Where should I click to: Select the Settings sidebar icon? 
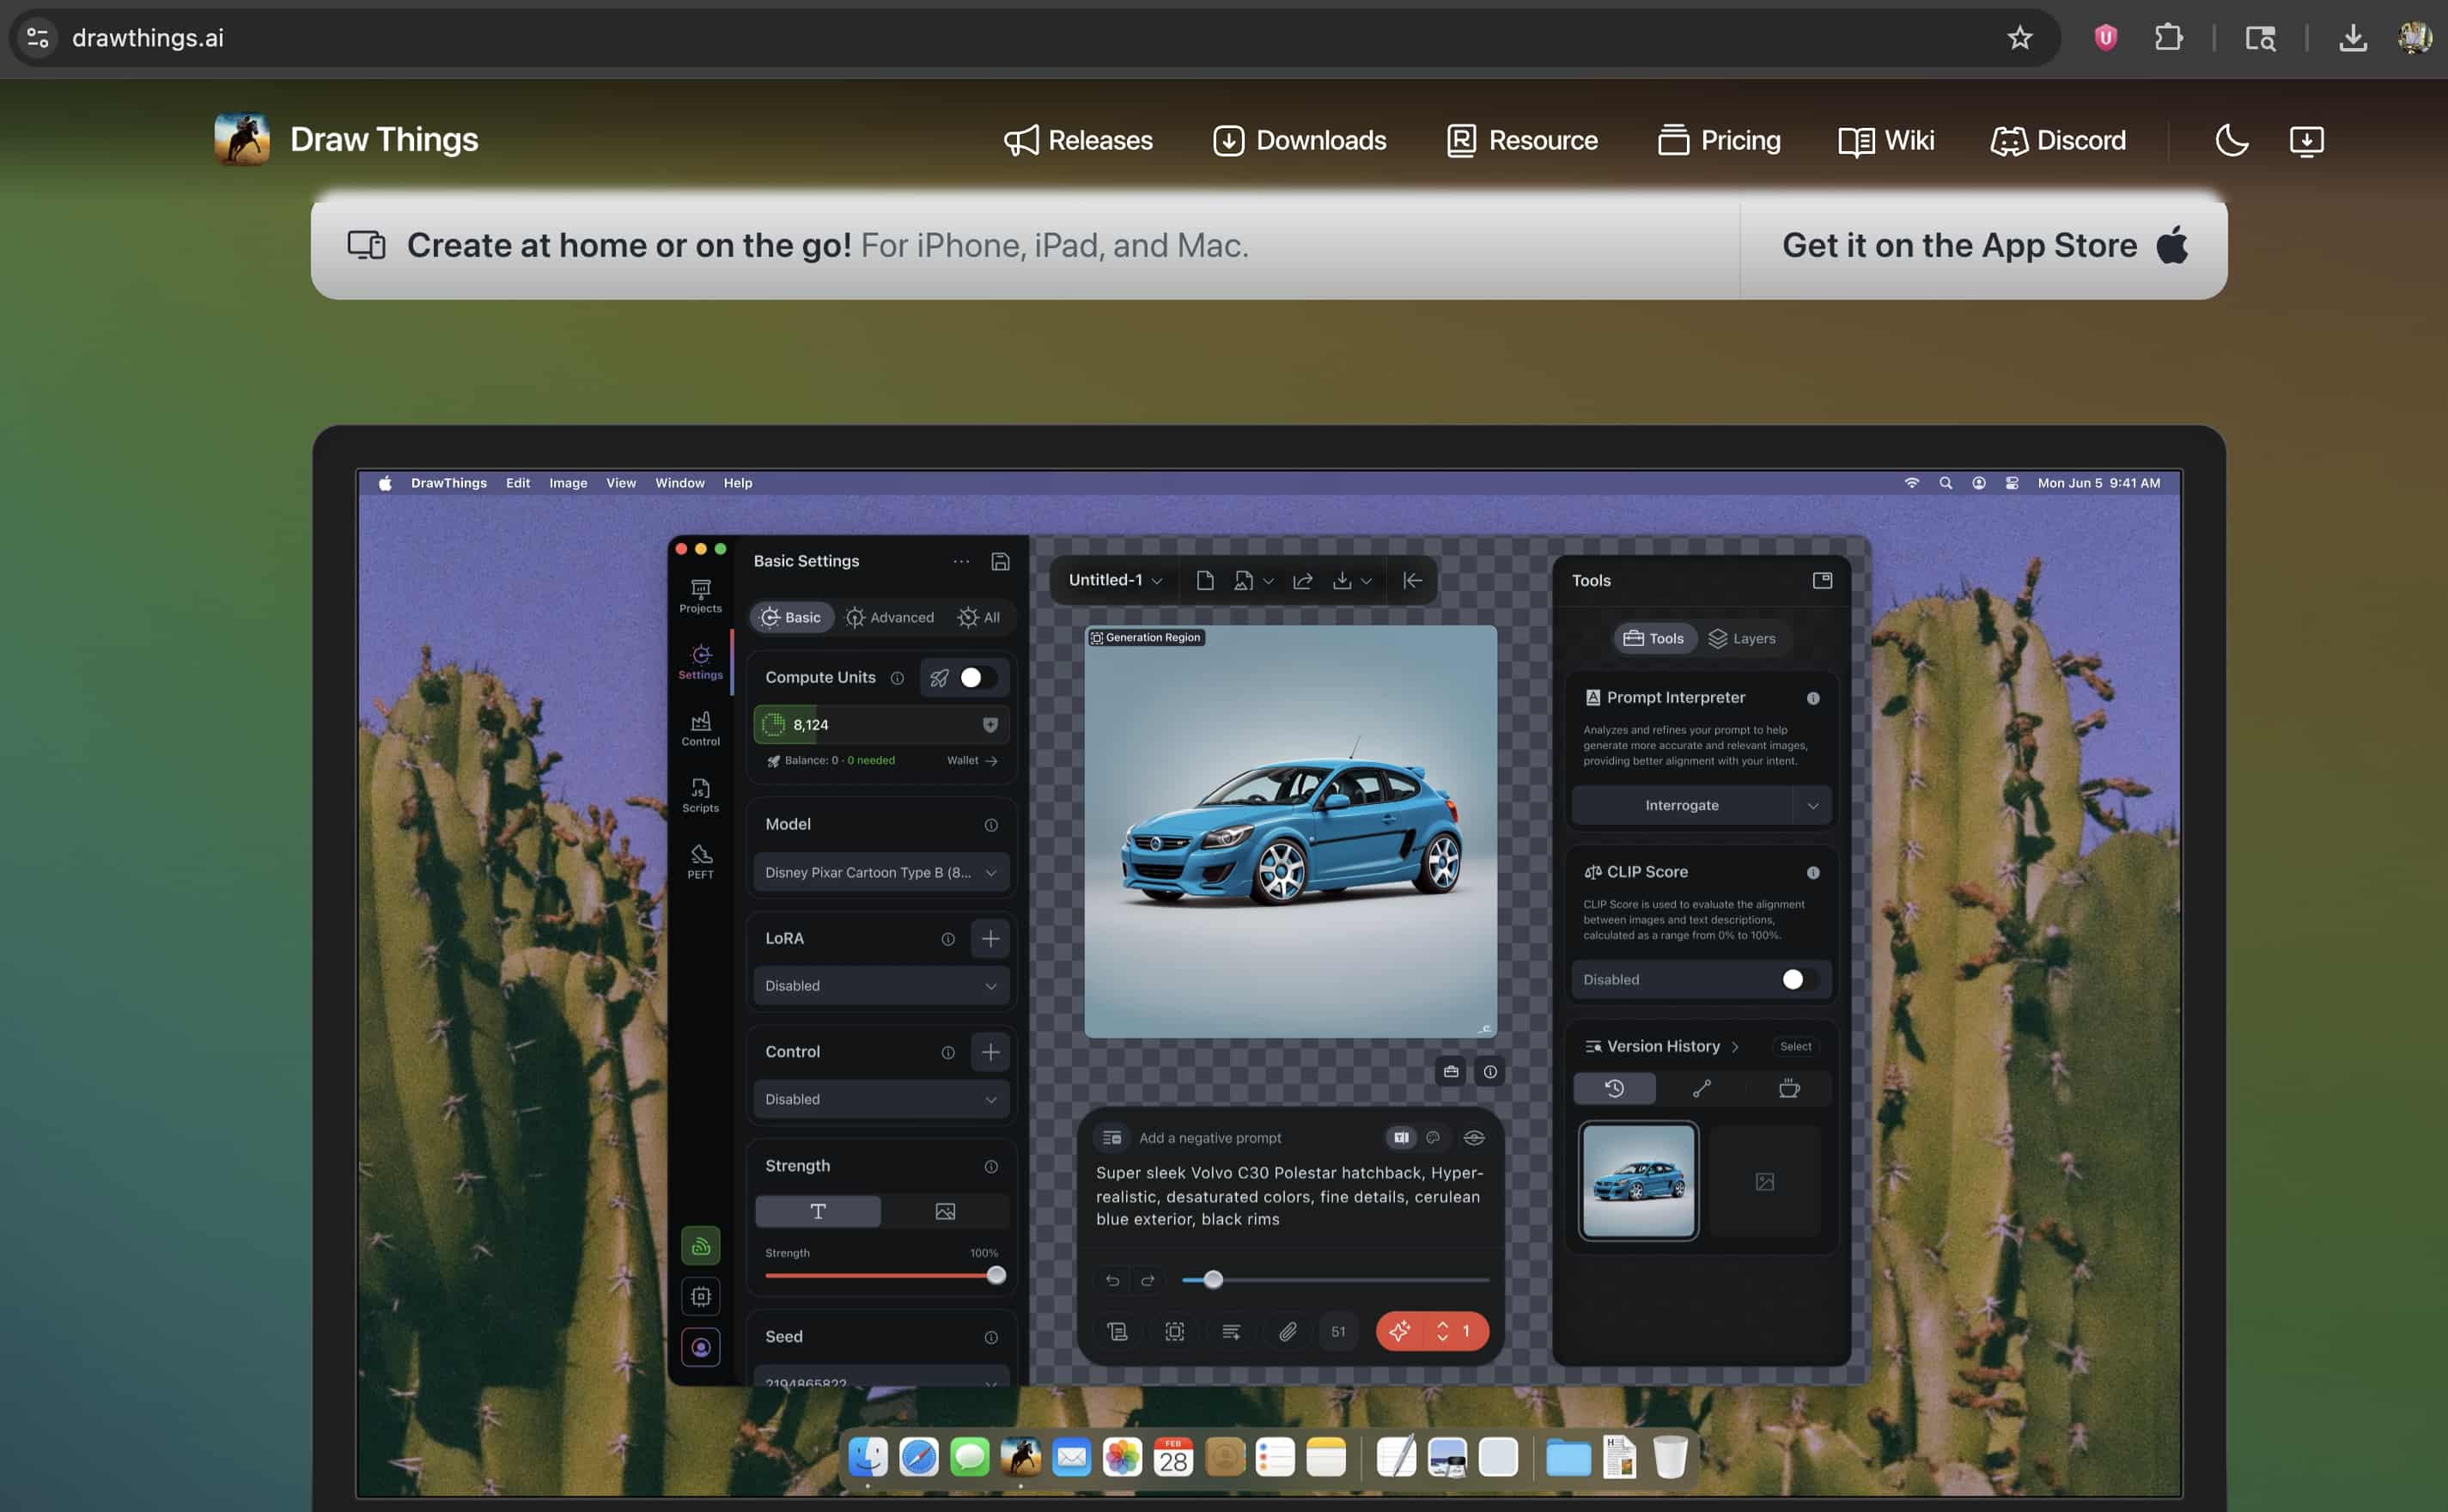pos(700,662)
